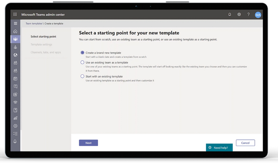The image size is (278, 163).
Task: Toggle the hamburger navigation menu
Action: (x=15, y=23)
